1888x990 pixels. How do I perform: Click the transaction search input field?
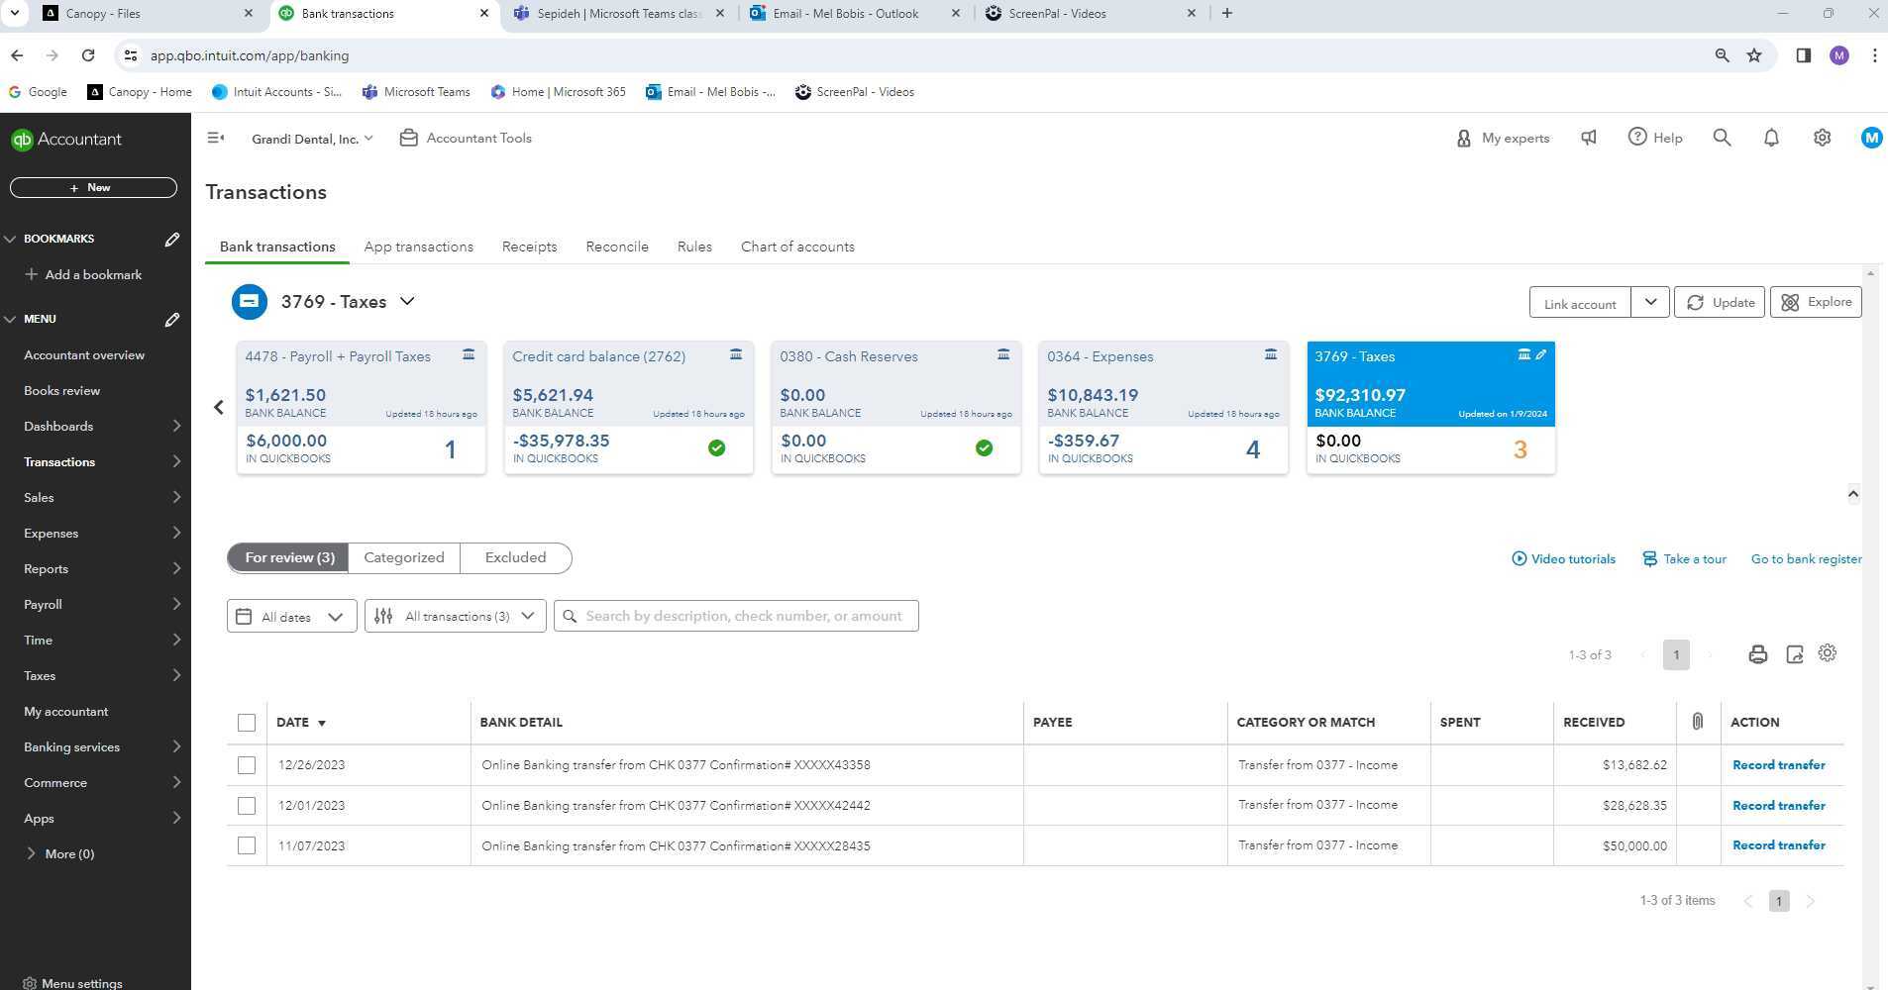[x=743, y=616]
